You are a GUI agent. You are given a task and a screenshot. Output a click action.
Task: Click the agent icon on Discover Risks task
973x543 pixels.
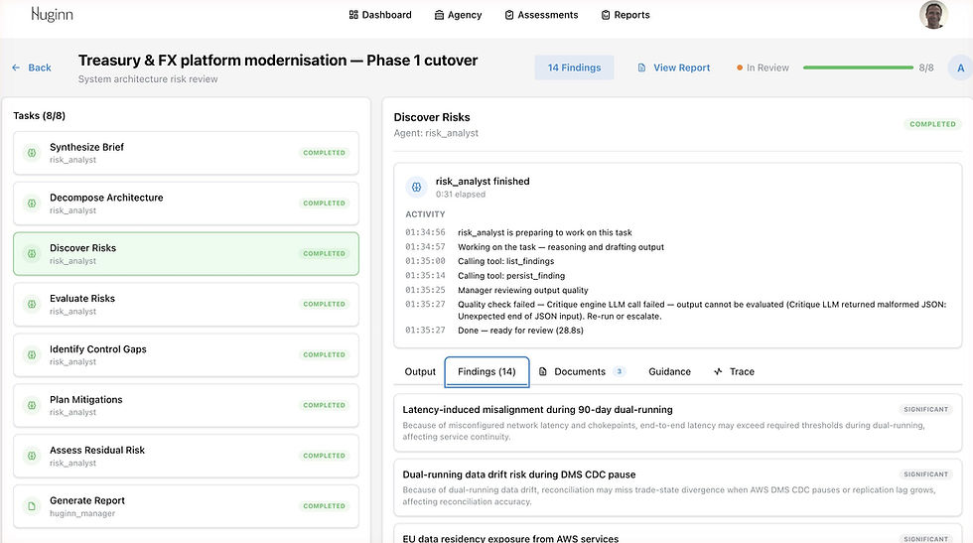(x=31, y=254)
